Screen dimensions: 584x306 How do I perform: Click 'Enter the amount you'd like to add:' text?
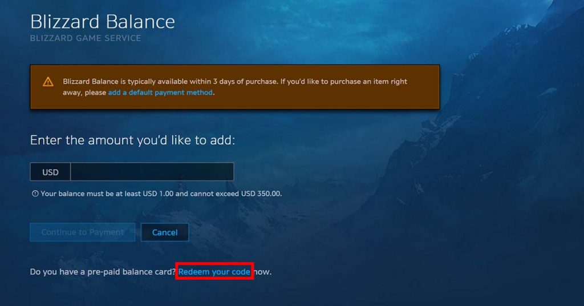pos(132,140)
